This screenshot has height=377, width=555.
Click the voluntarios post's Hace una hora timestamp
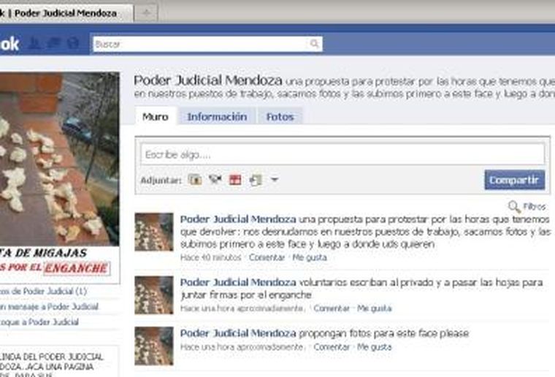pos(242,308)
